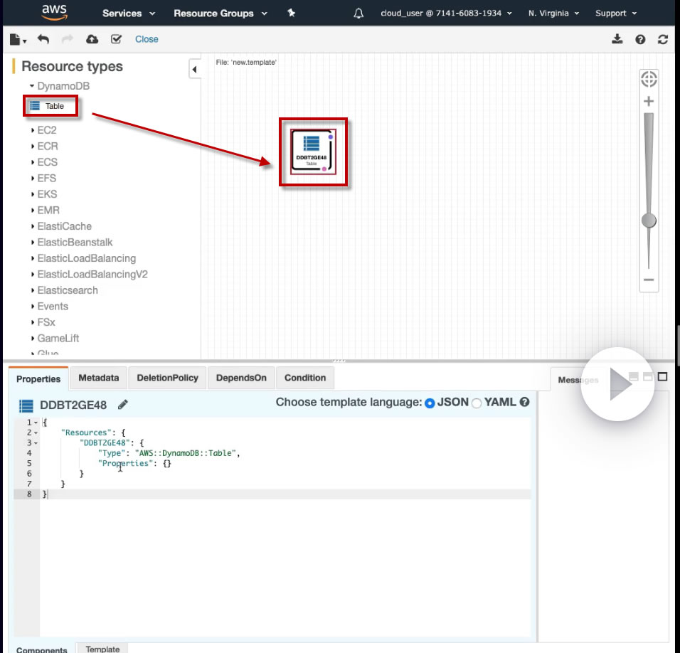Switch to the Properties tab
Viewport: 680px width, 653px height.
pos(38,378)
